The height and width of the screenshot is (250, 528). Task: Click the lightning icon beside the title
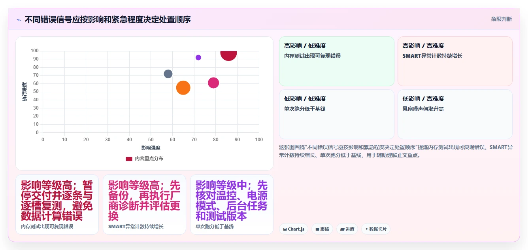(19, 19)
